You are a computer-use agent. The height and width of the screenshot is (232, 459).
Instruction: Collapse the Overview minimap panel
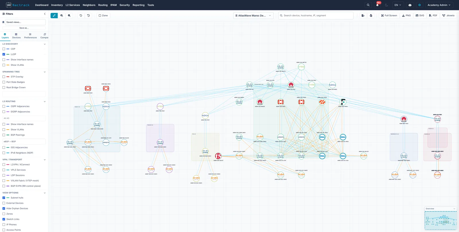click(x=454, y=209)
